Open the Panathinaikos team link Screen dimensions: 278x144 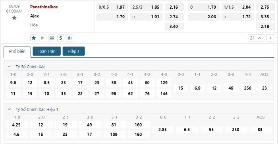coord(44,7)
